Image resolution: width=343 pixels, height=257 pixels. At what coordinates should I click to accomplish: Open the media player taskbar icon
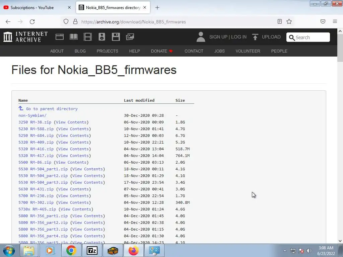tap(50, 250)
